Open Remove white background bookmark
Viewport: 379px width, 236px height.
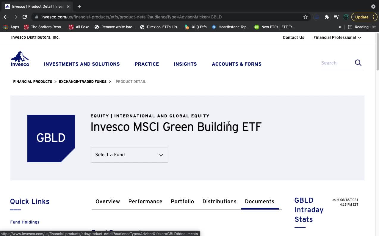click(115, 27)
